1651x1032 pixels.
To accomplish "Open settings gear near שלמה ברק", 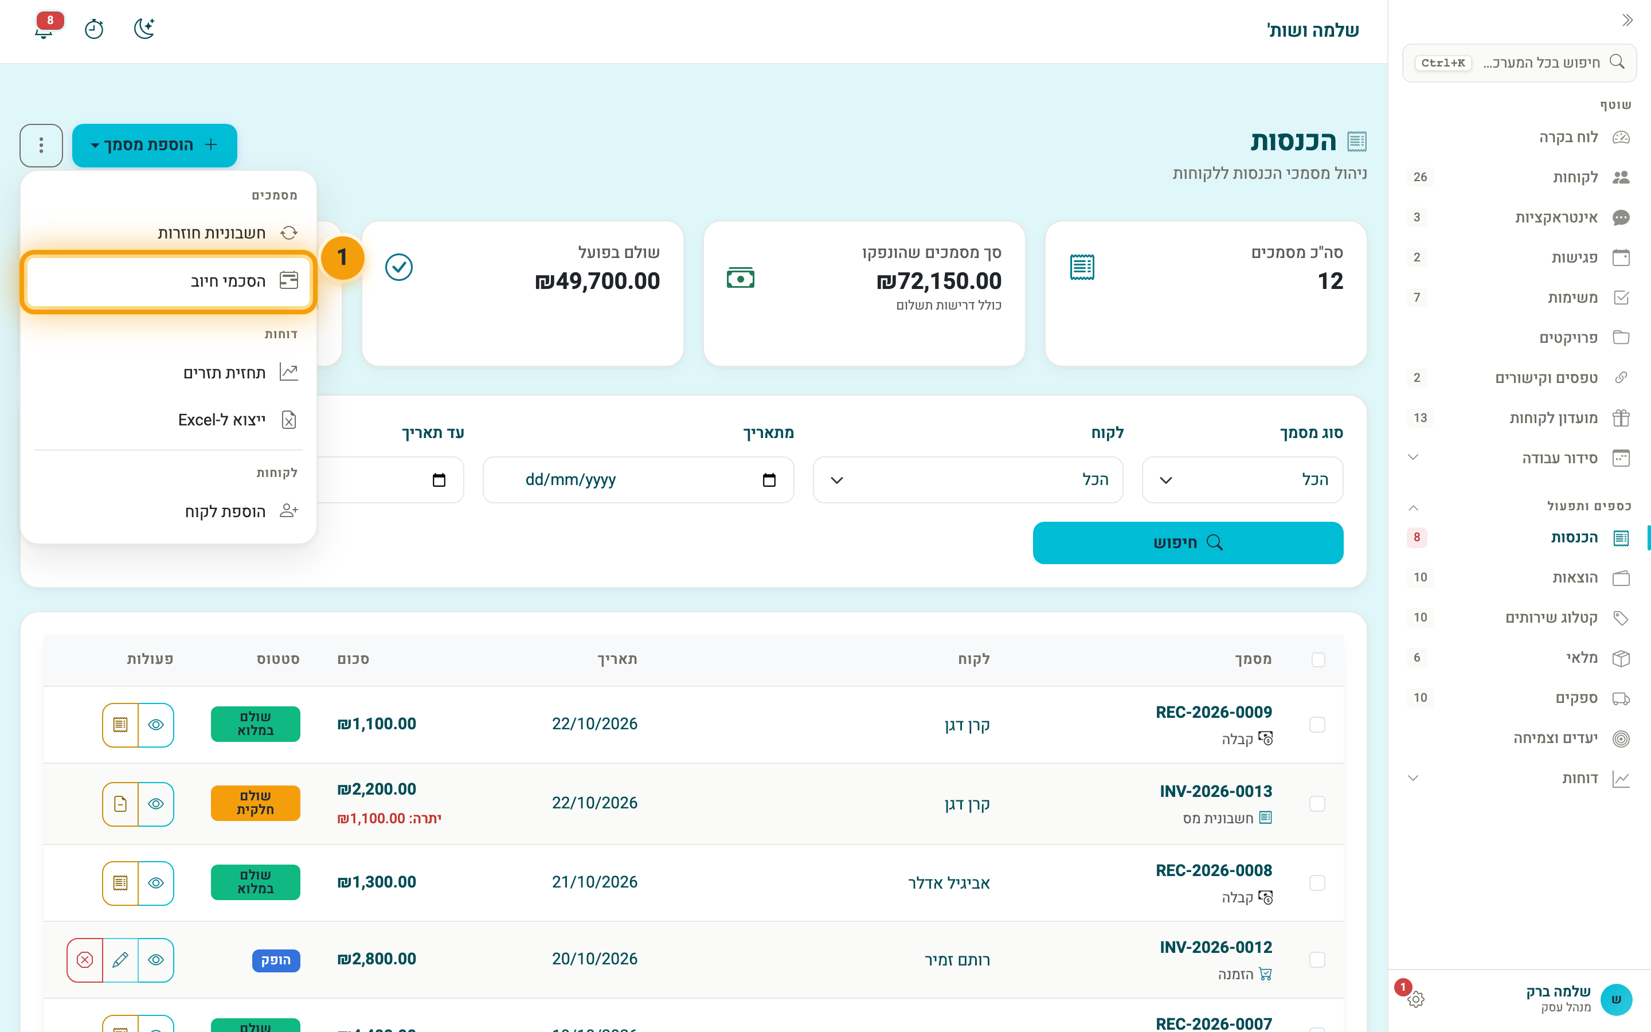I will click(1415, 999).
